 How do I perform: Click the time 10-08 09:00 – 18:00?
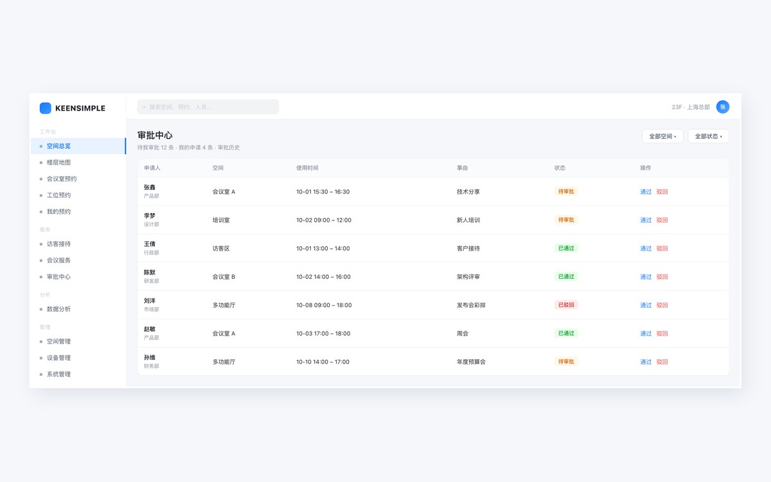[324, 305]
